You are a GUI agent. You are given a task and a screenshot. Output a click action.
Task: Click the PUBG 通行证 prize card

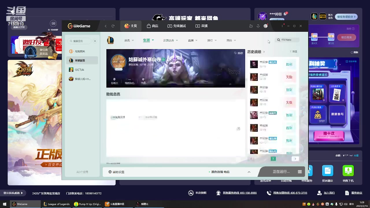tap(318, 93)
